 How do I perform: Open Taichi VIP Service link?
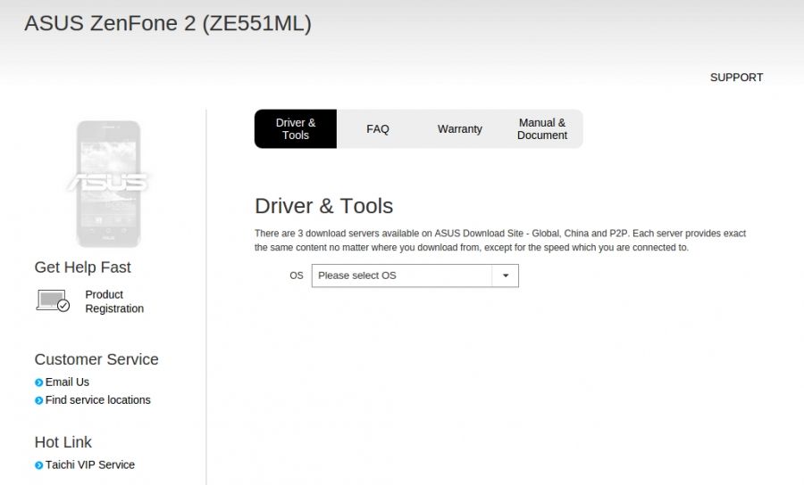[89, 464]
